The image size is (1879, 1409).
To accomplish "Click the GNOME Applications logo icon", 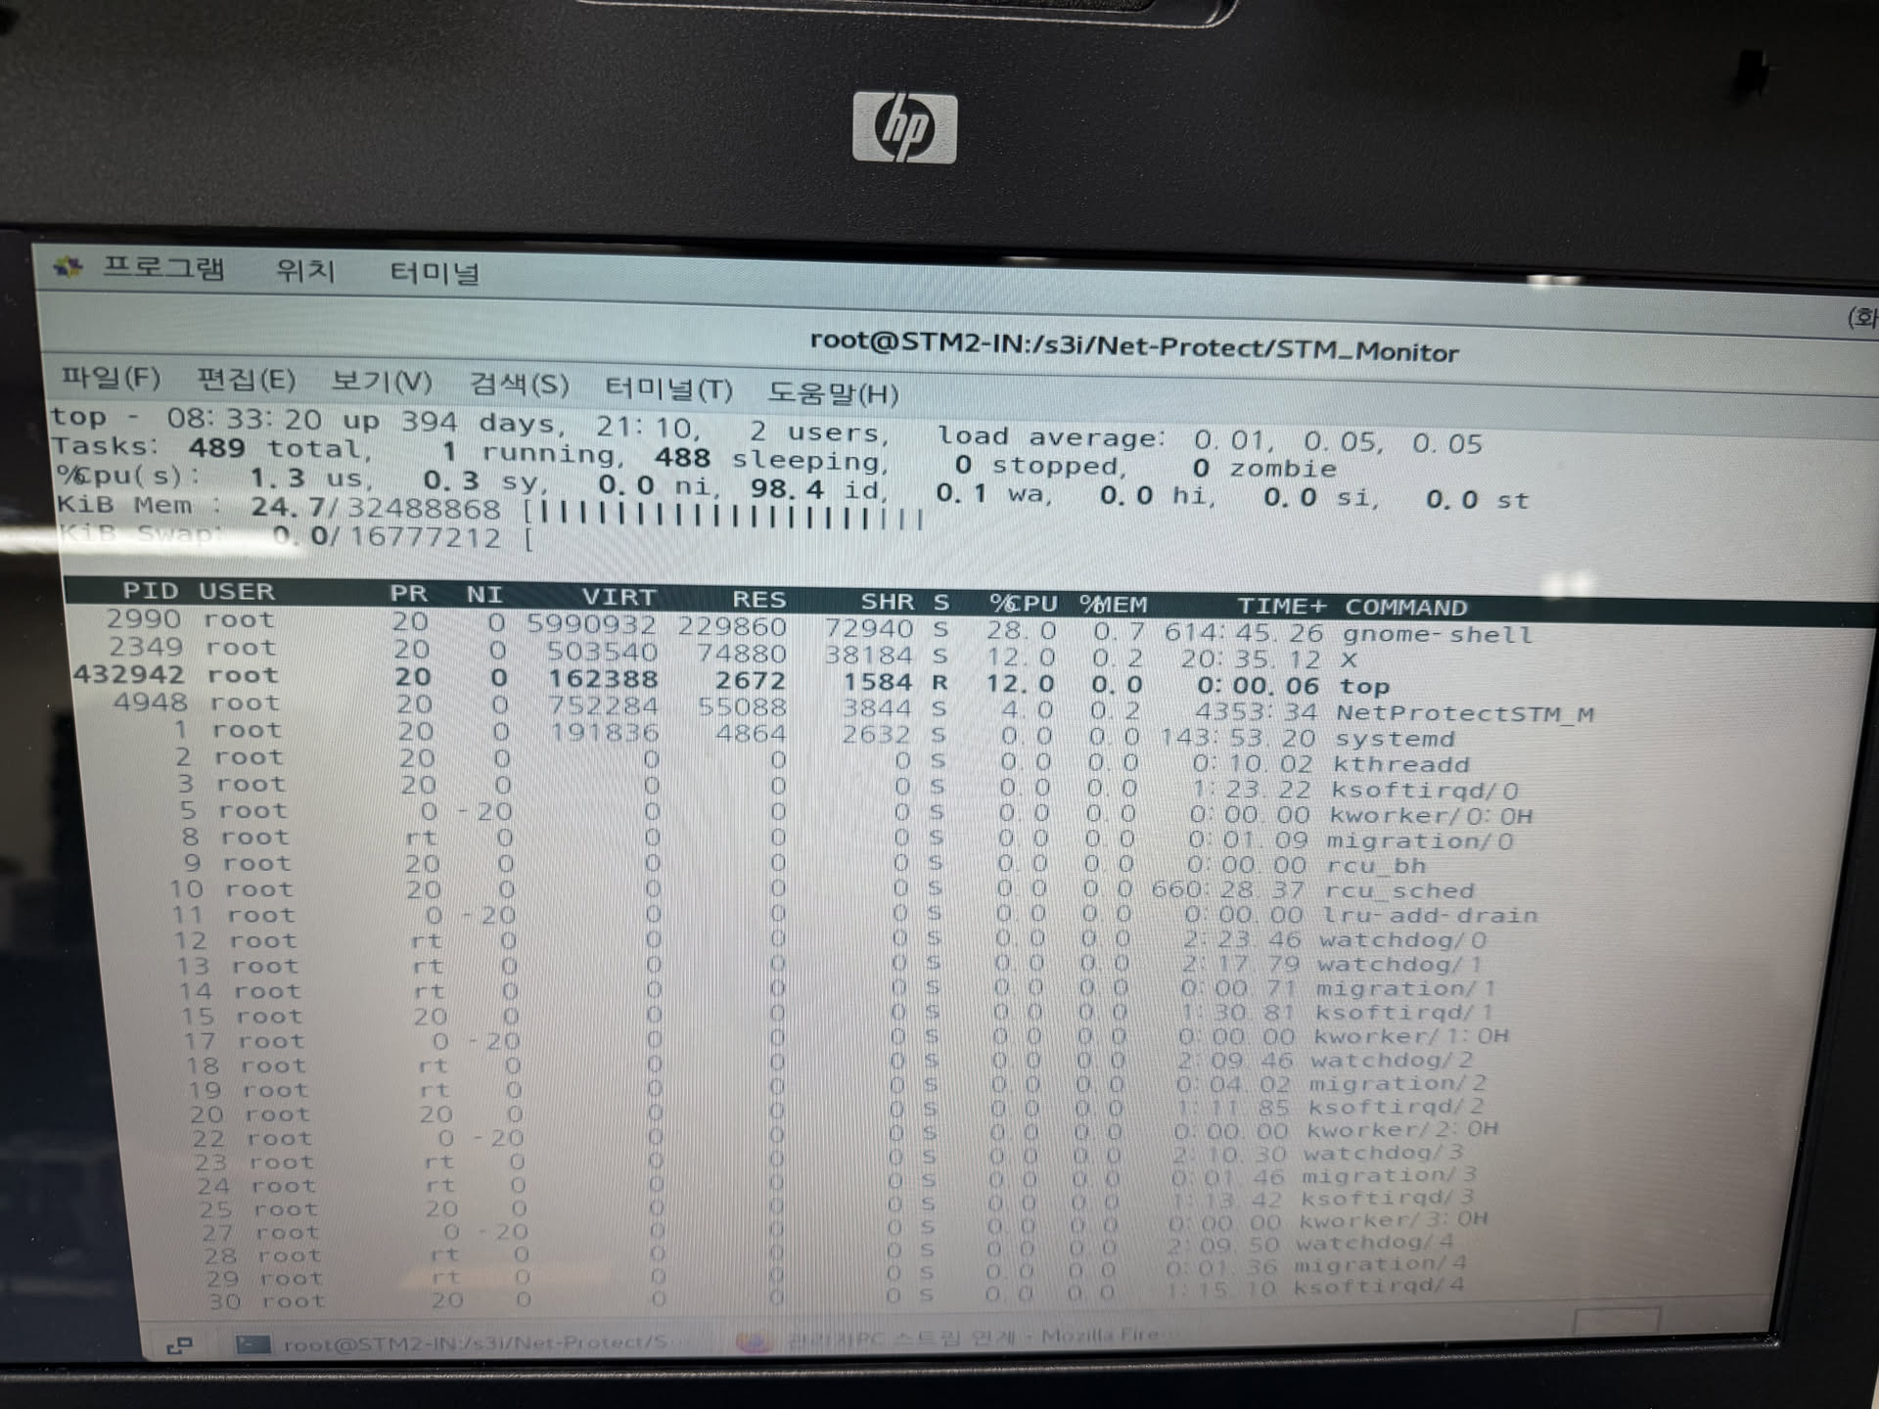I will coord(69,266).
